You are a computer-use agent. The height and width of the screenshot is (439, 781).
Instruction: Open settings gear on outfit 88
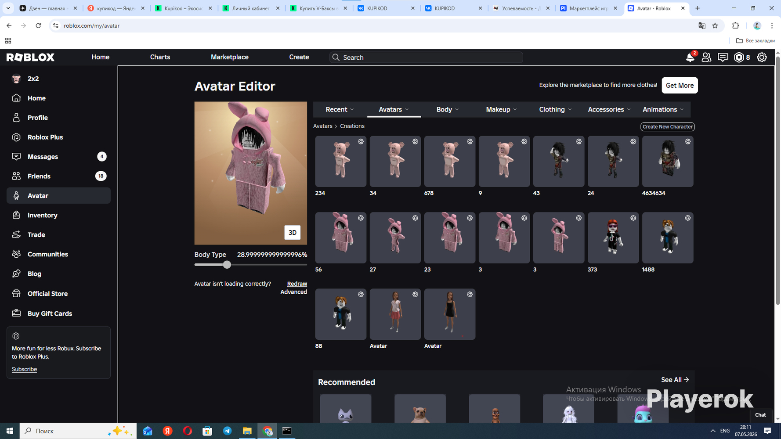point(361,294)
